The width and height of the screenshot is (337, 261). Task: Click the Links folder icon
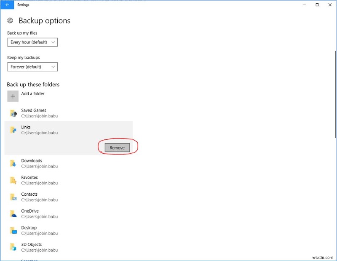(x=13, y=130)
